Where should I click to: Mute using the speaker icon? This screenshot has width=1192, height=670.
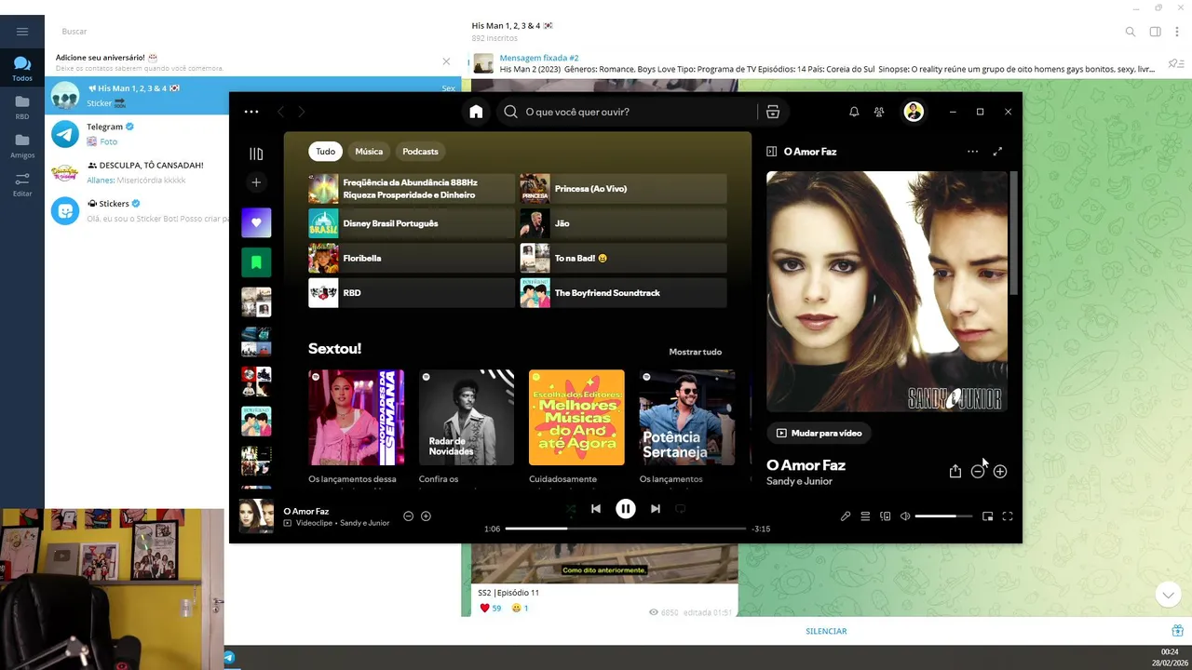(x=905, y=516)
